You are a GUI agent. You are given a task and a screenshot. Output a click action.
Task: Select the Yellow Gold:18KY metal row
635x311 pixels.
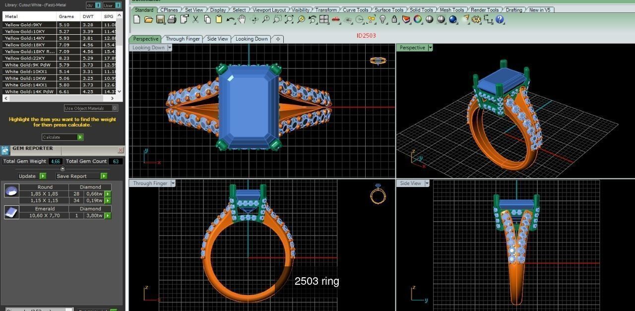(x=60, y=45)
